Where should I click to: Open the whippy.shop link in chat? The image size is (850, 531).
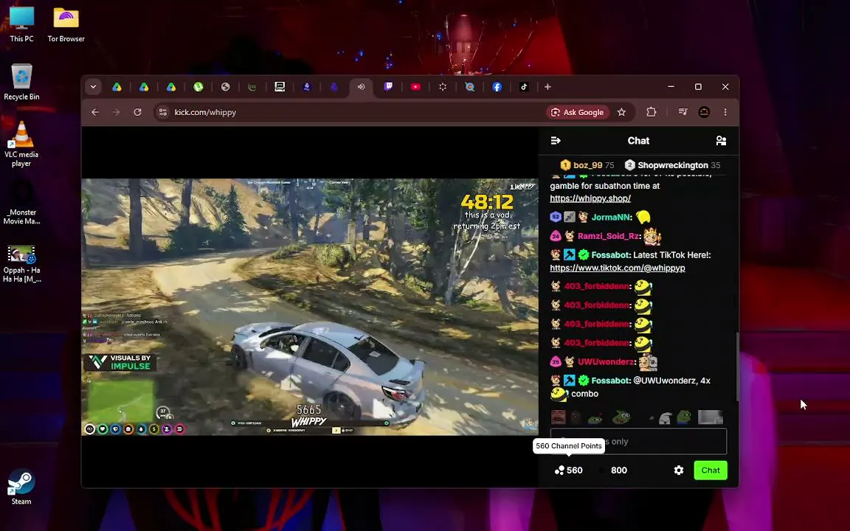[x=590, y=198]
